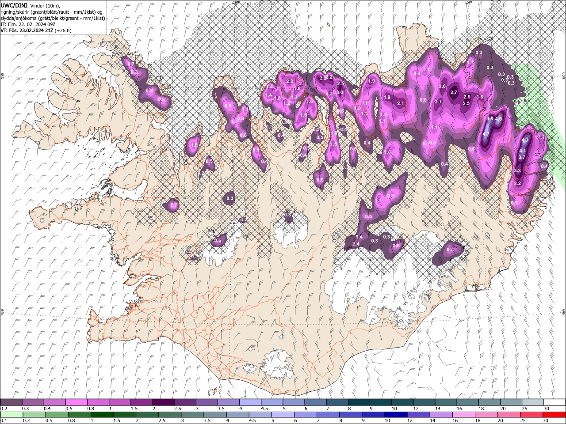Select rain legend swatch between 16 and 18
566x424 pixels.
[464, 415]
